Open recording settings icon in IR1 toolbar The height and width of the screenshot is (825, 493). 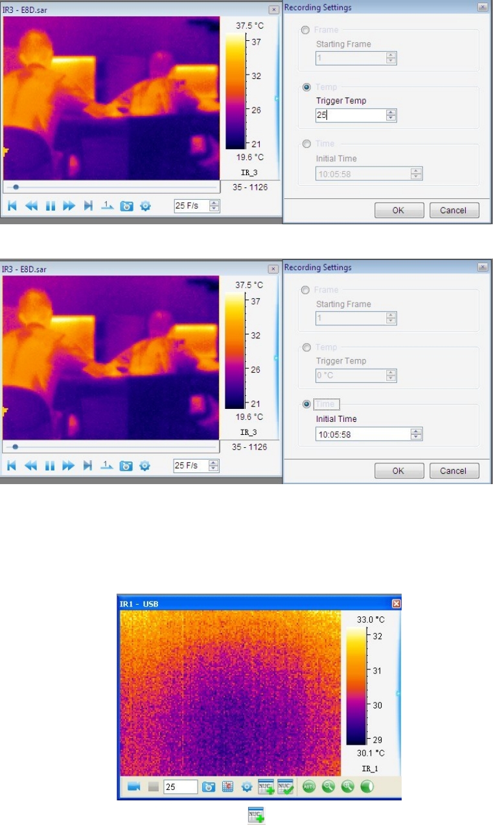[227, 787]
